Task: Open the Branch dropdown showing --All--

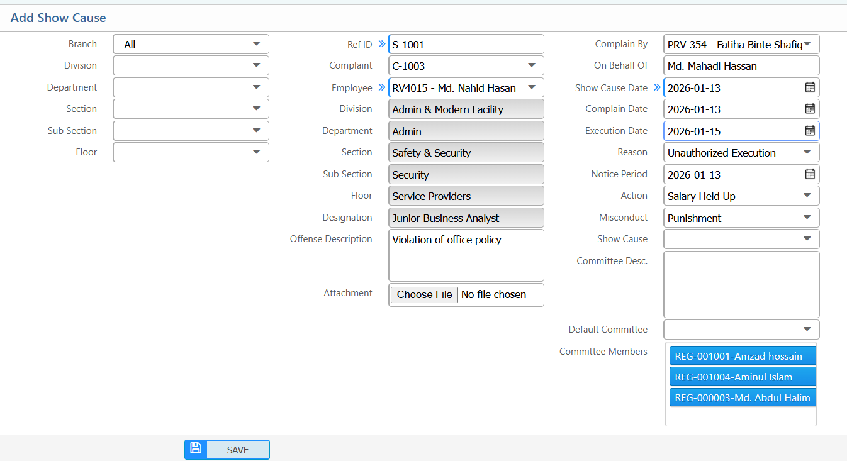Action: 256,44
